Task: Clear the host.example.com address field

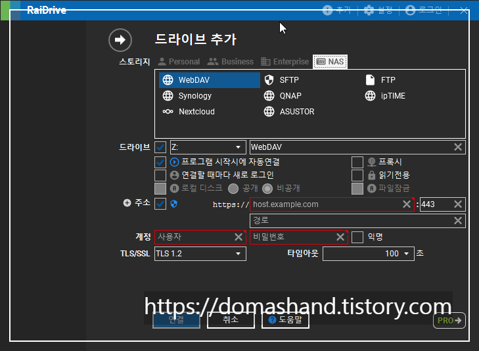Action: [x=406, y=204]
